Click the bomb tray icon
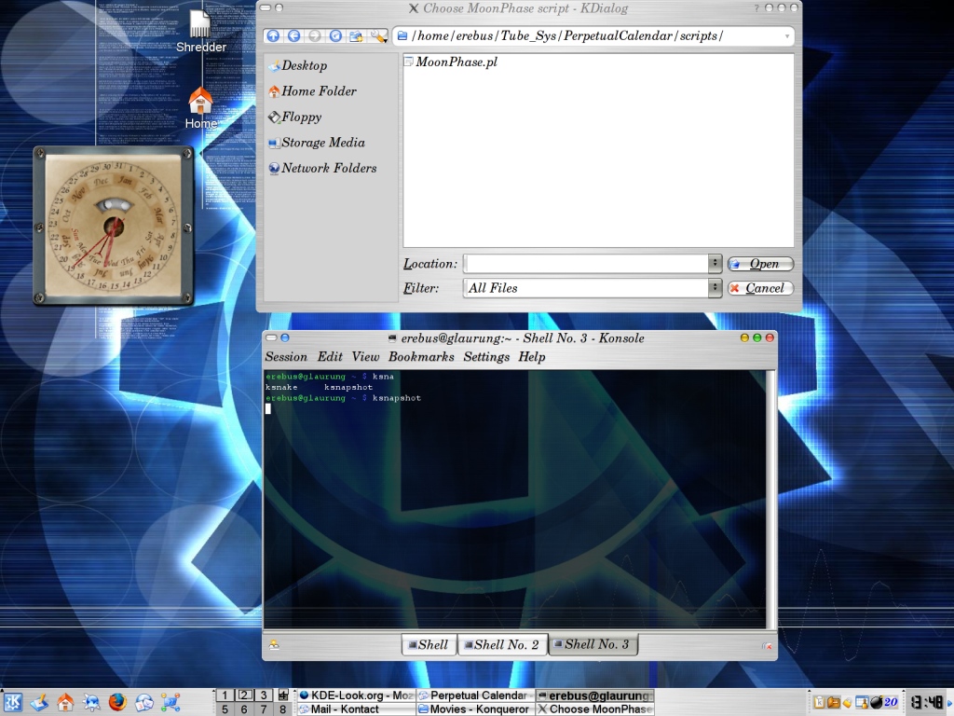 [x=876, y=703]
